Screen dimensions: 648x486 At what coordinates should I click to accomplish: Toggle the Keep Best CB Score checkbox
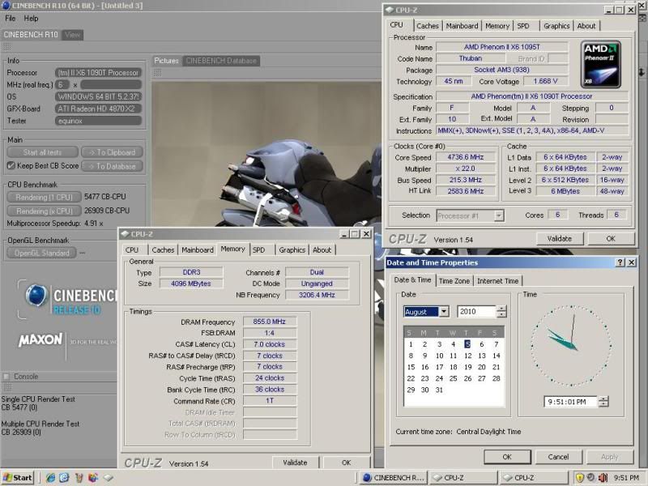(x=11, y=166)
